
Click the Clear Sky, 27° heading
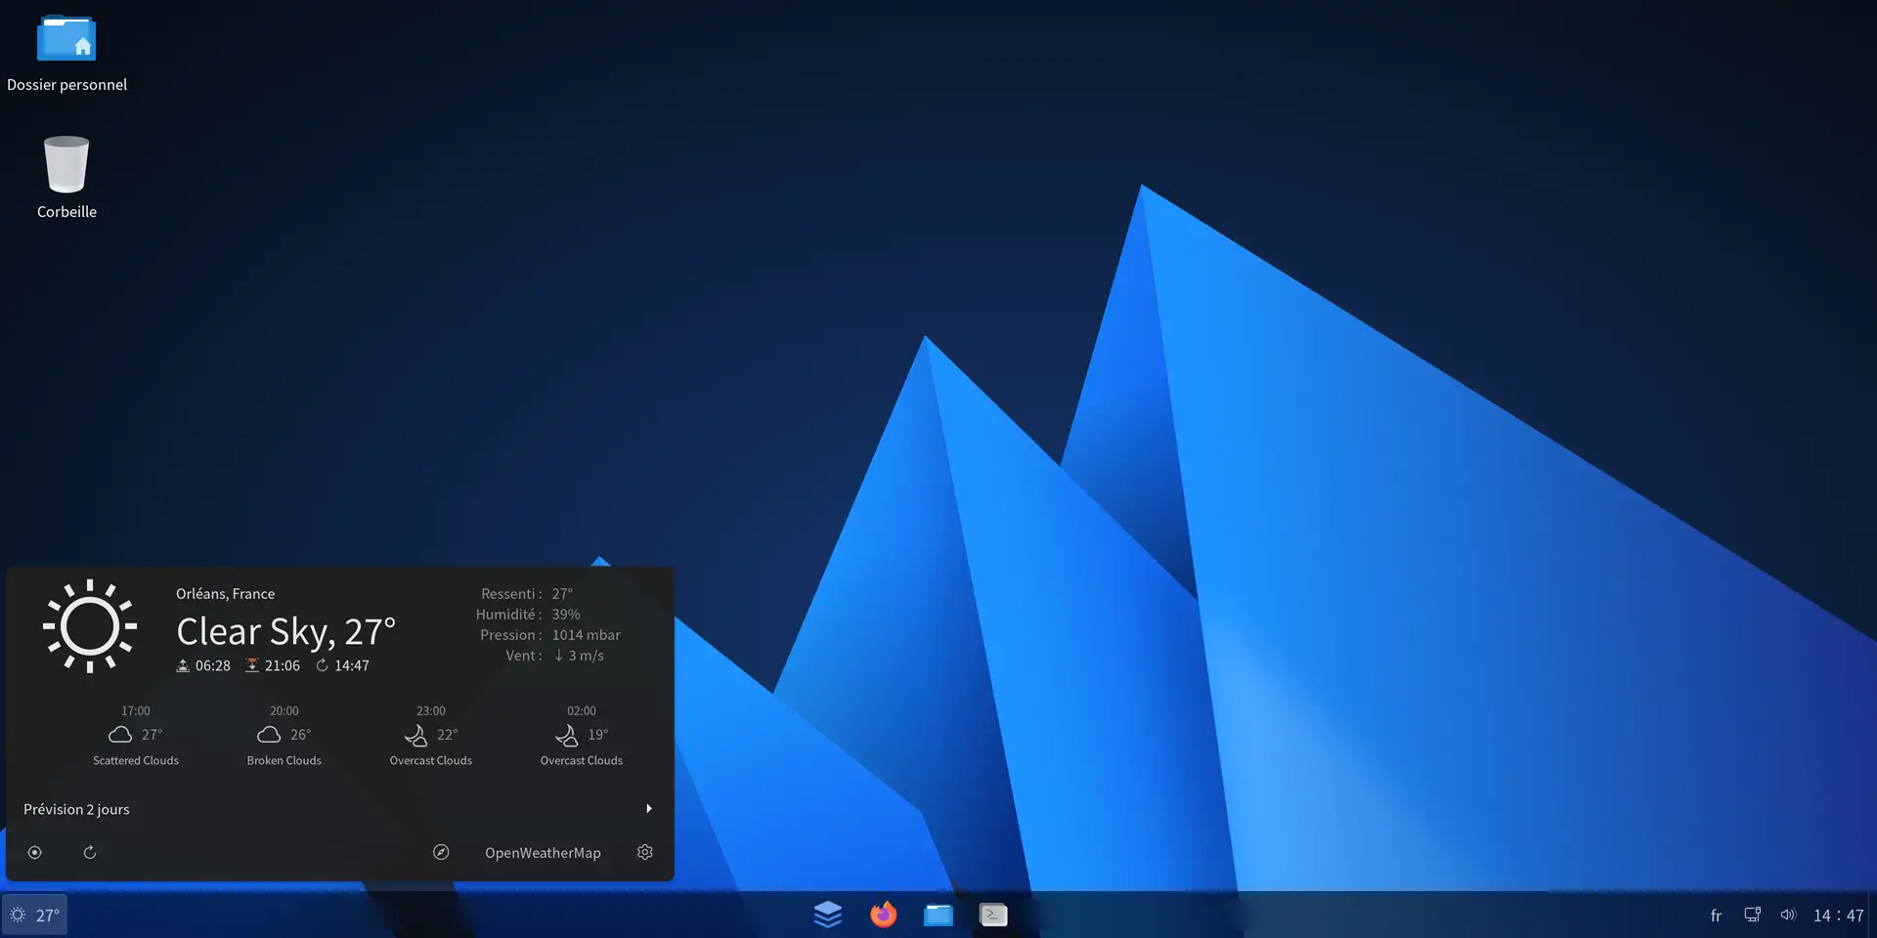(285, 632)
